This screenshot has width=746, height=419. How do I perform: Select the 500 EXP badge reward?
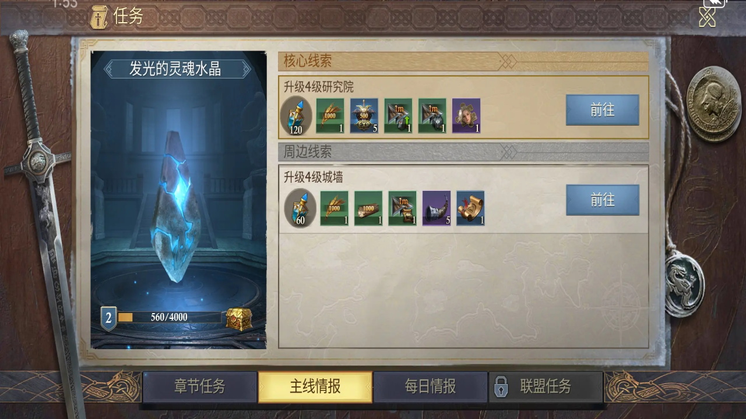click(364, 115)
